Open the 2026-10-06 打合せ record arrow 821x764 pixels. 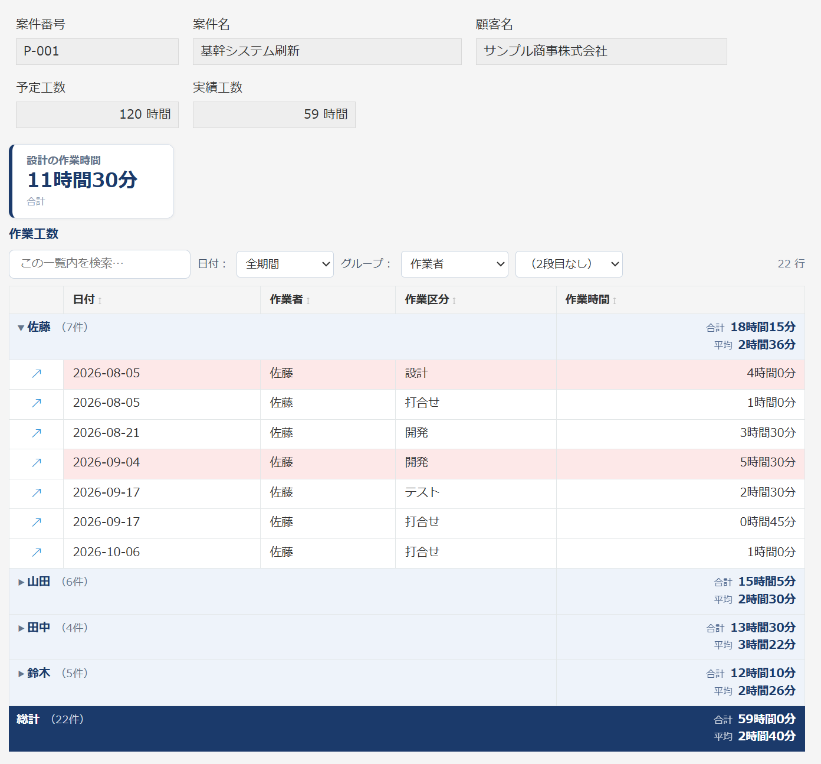[37, 553]
